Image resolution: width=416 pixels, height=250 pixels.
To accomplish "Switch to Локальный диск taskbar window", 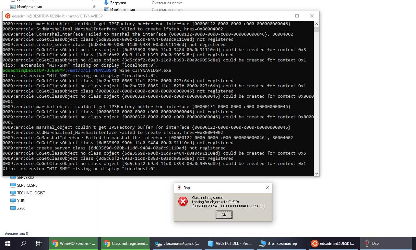I will pos(178,244).
